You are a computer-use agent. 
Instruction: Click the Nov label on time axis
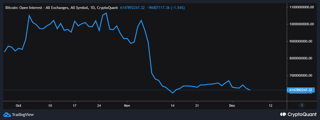[127, 106]
